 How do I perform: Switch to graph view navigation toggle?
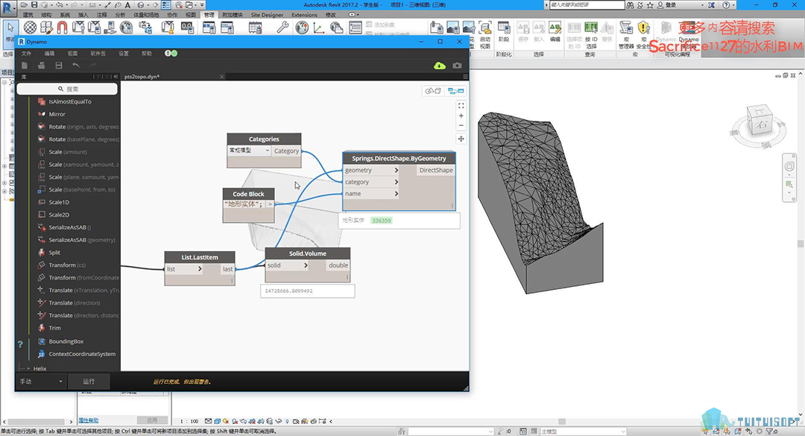[455, 91]
